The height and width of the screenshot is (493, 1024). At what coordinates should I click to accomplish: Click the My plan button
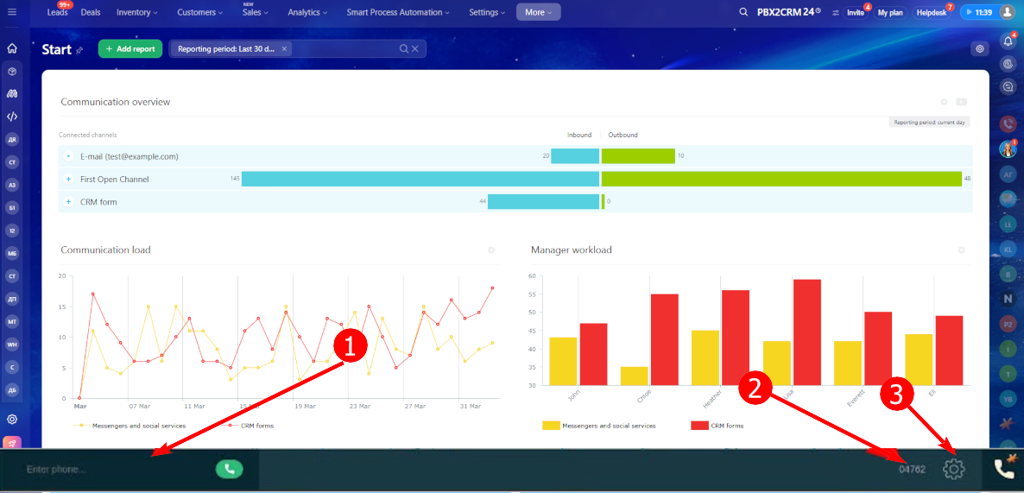pos(891,12)
